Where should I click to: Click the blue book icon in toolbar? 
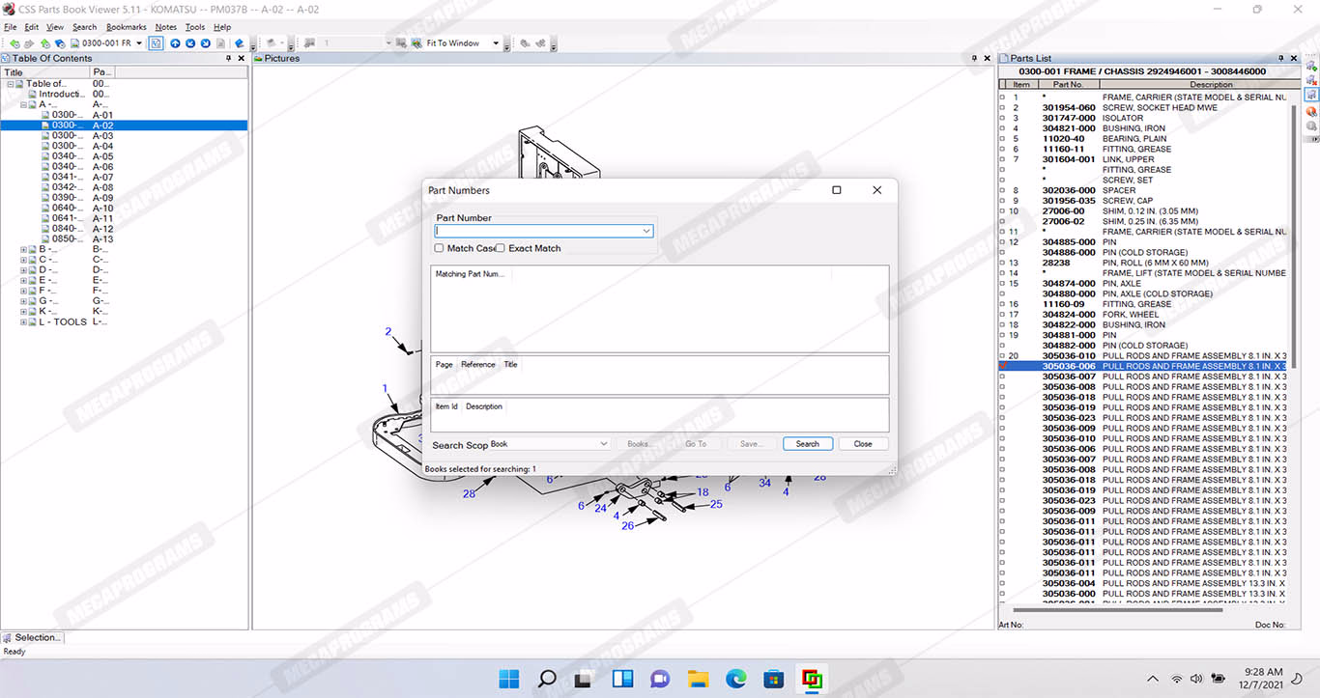click(239, 43)
